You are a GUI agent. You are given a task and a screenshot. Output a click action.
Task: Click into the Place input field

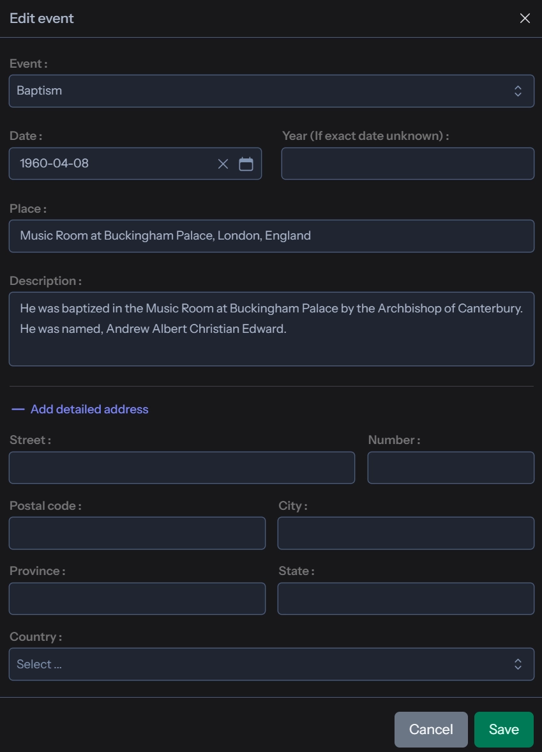(x=271, y=236)
